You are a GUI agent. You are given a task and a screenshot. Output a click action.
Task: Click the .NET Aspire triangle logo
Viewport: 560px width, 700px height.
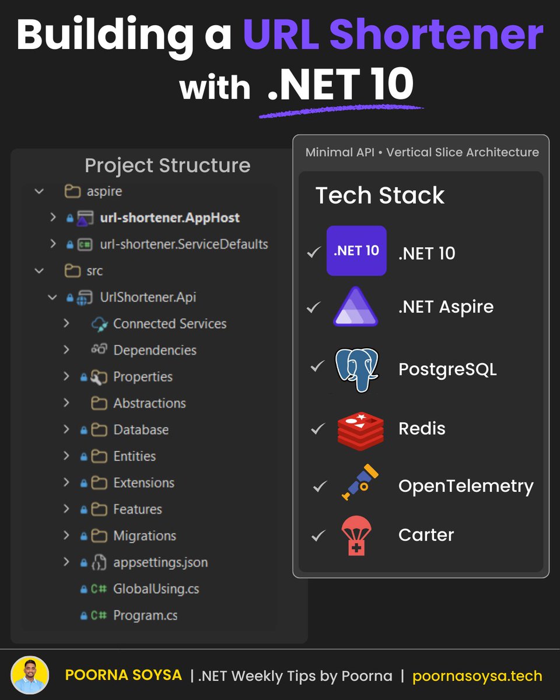[356, 306]
